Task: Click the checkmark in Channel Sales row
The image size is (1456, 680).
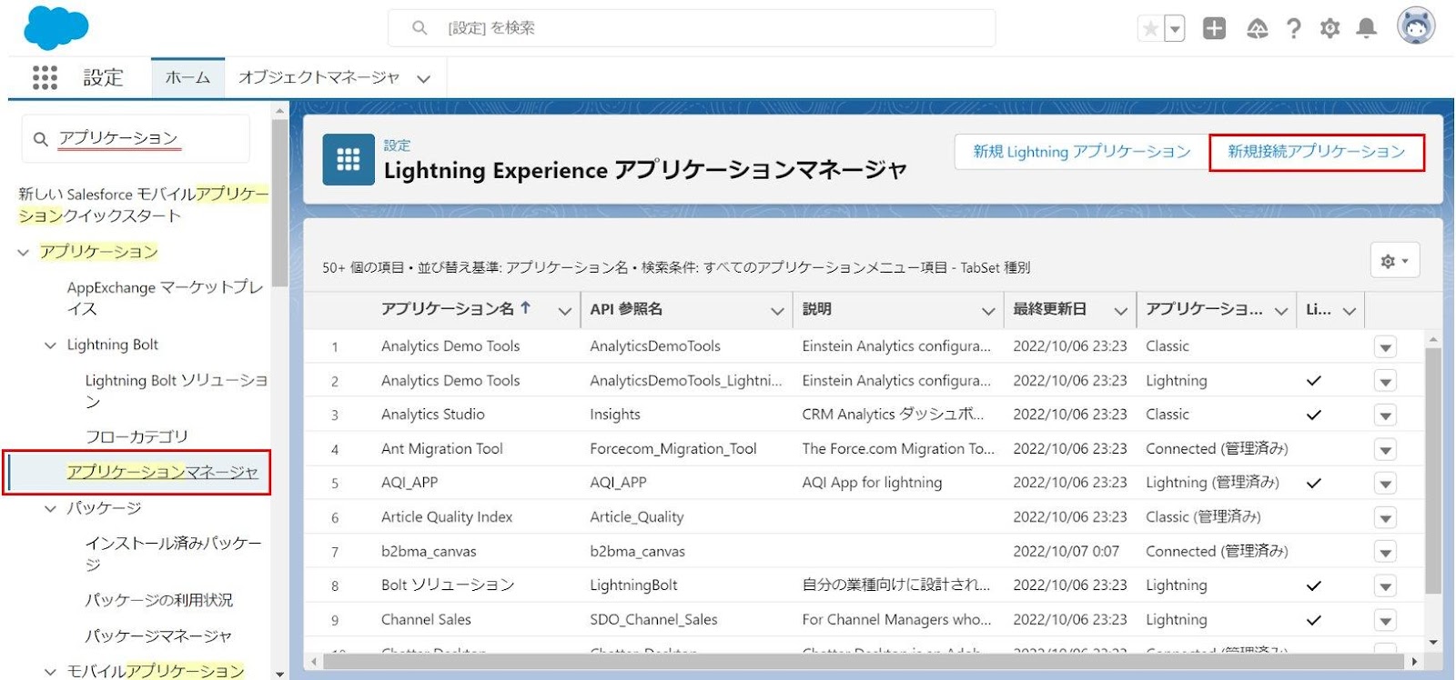Action: 1313,620
